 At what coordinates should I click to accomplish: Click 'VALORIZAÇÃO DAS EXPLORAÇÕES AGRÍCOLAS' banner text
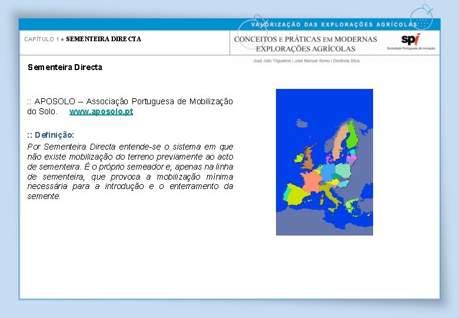pos(334,25)
